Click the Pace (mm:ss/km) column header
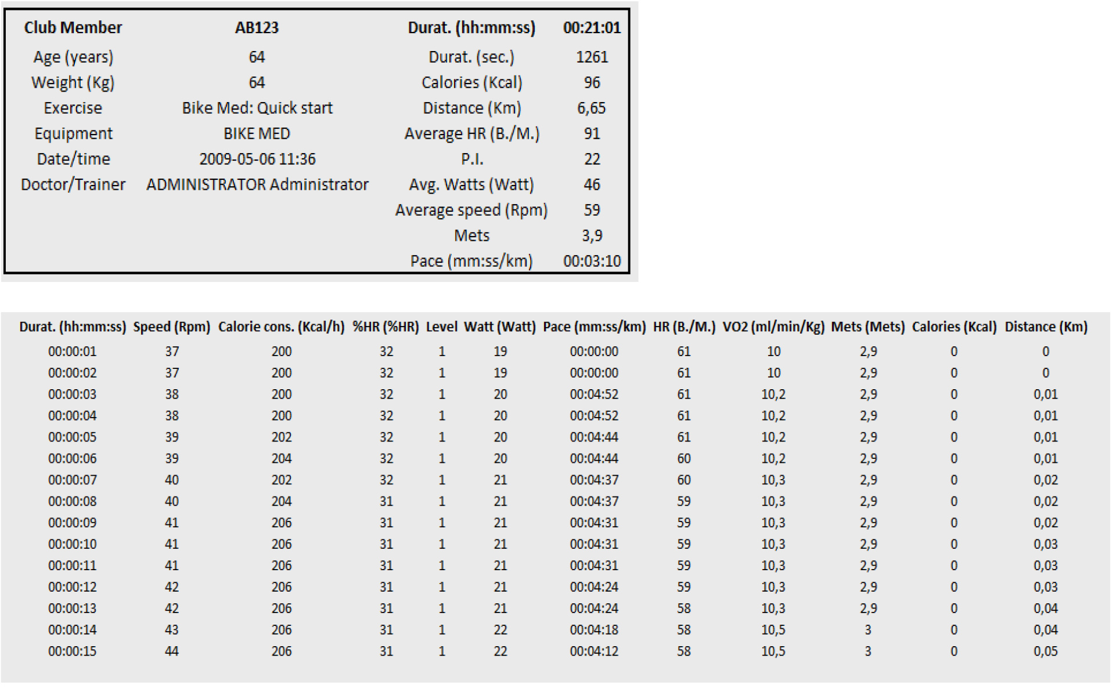1120x692 pixels. (x=595, y=327)
